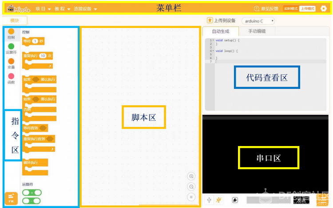
Task: Select the 控制 (Control) block category
Action: click(x=11, y=33)
